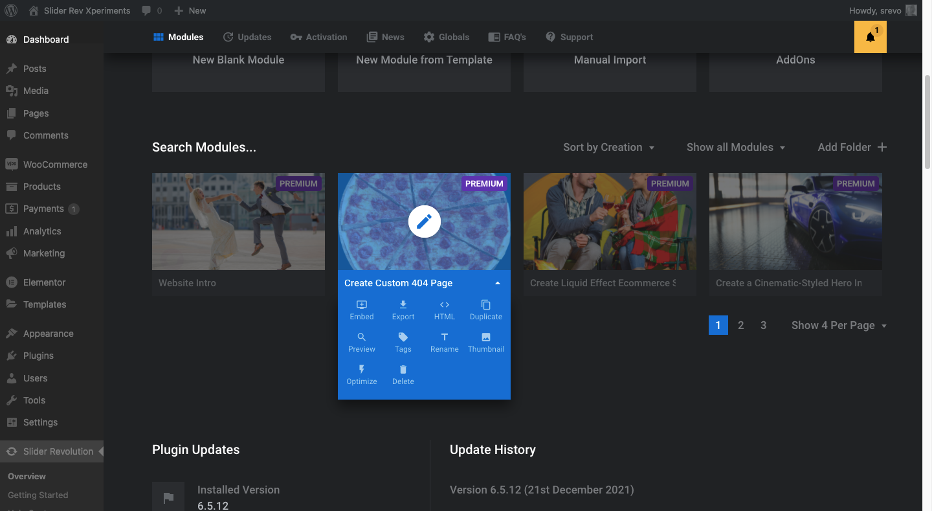Change Thumbnail of the 404 page module
Viewport: 932px width, 511px height.
486,343
